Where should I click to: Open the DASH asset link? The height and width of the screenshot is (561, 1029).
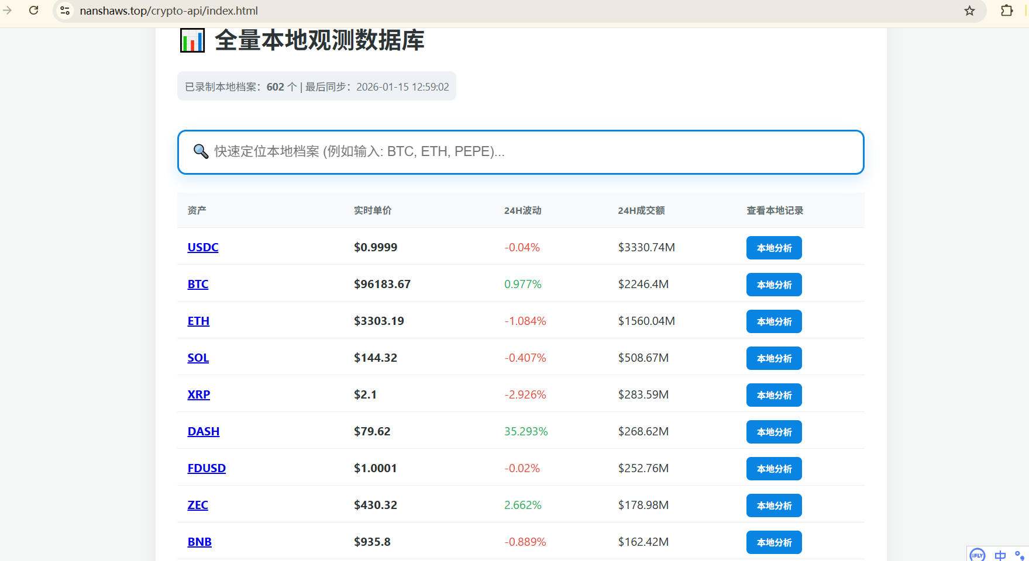(203, 431)
